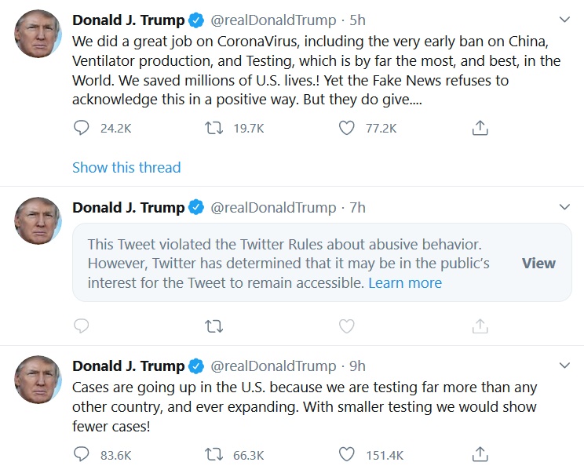This screenshot has width=584, height=473.
Task: Share the 'Cases are going up' tweet
Action: pos(480,454)
